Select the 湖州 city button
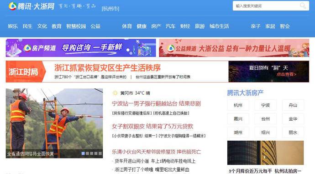Screen dimensions: 315x174 coord(238,133)
